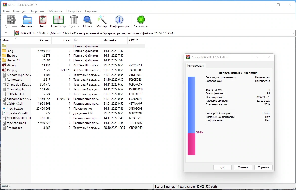
Task: Open the Команды menu
Action: (20, 11)
